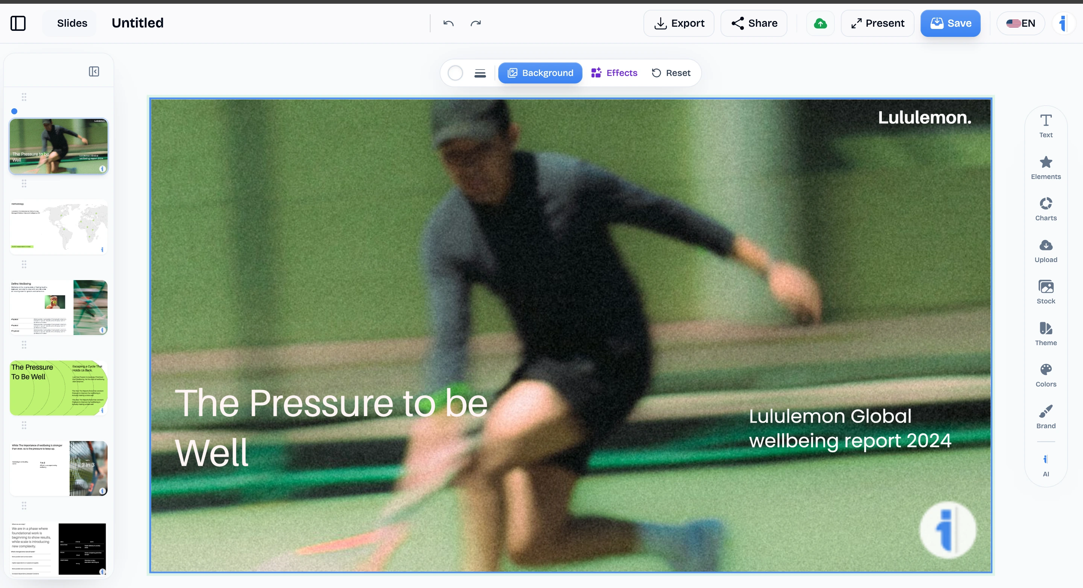This screenshot has width=1083, height=588.
Task: Click the Untitled presentation title
Action: 138,23
